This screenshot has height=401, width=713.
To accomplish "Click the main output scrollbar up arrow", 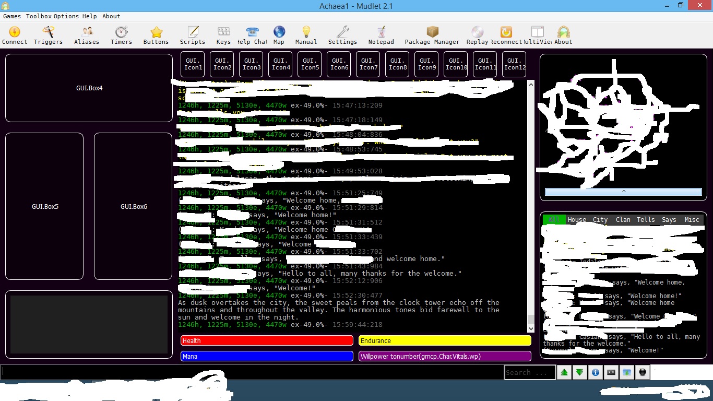I will click(x=531, y=84).
